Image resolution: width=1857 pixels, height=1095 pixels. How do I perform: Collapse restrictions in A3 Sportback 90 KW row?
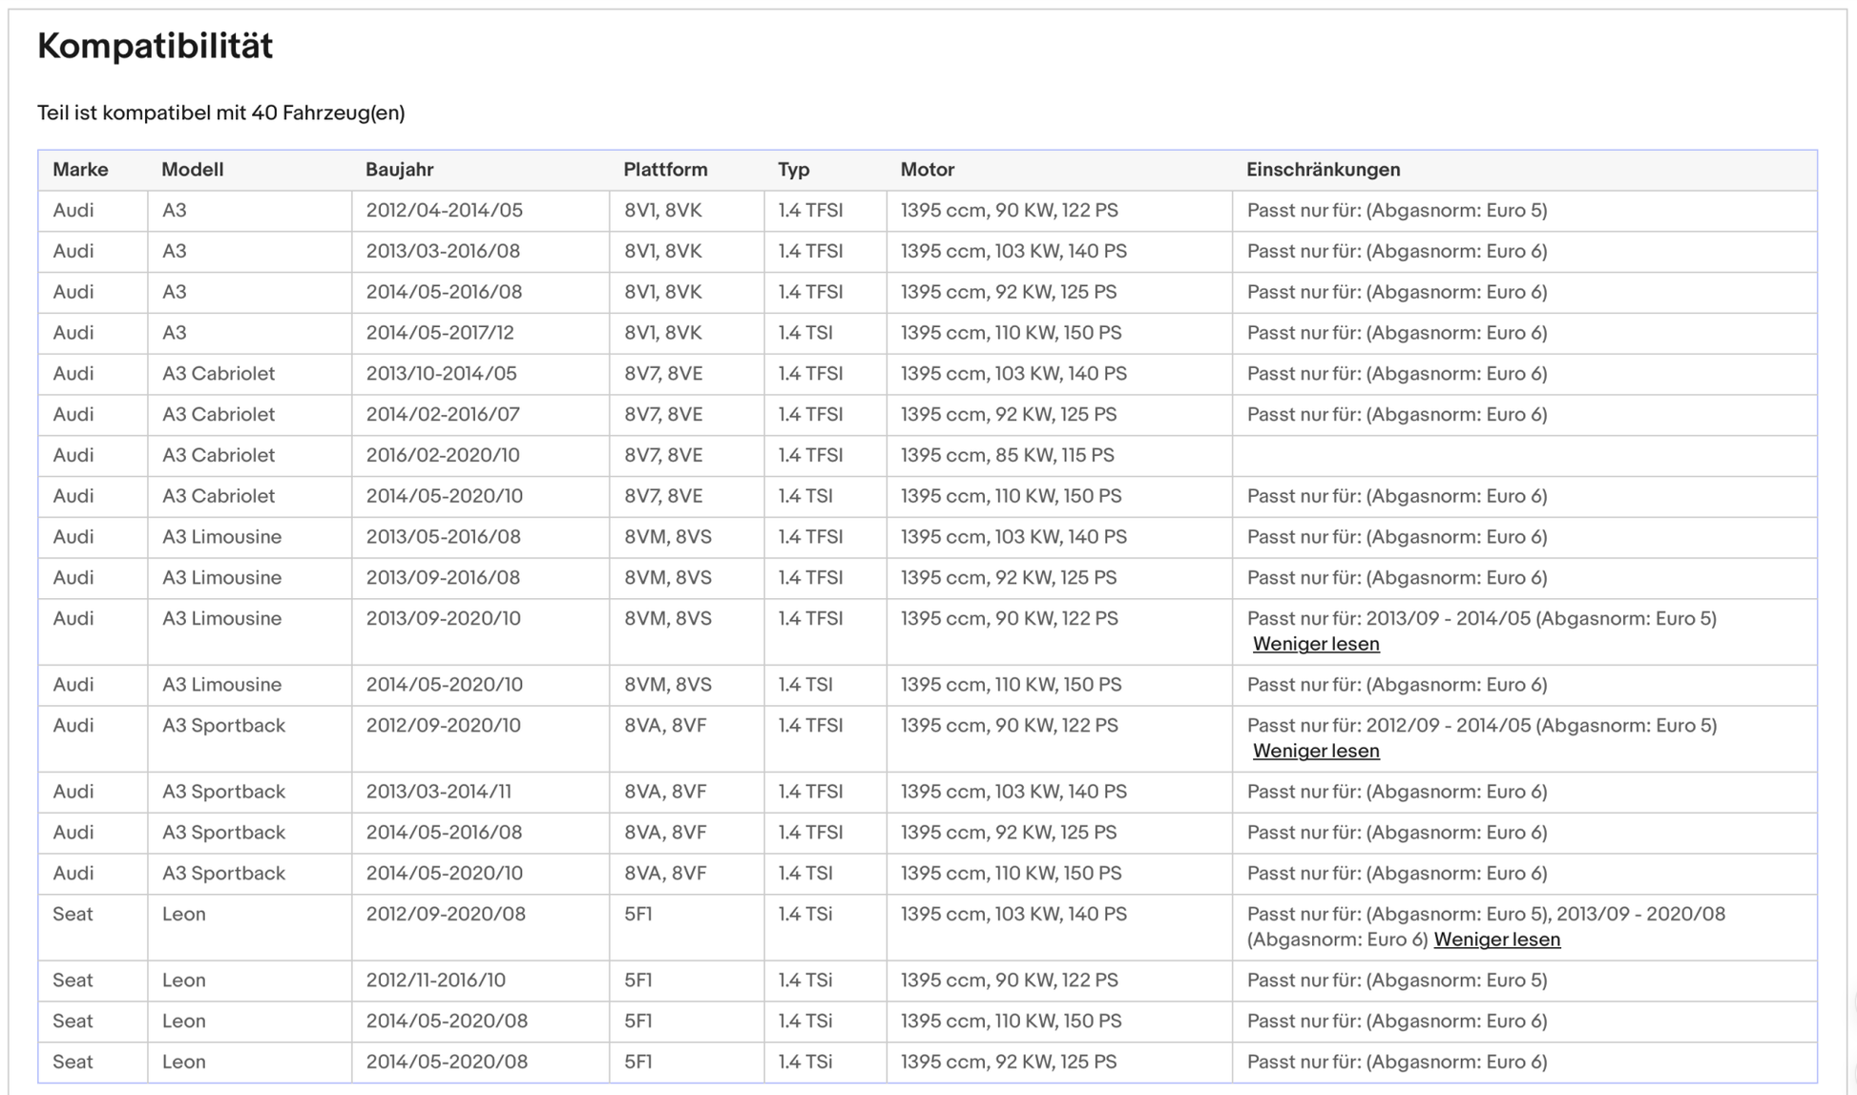pos(1315,751)
